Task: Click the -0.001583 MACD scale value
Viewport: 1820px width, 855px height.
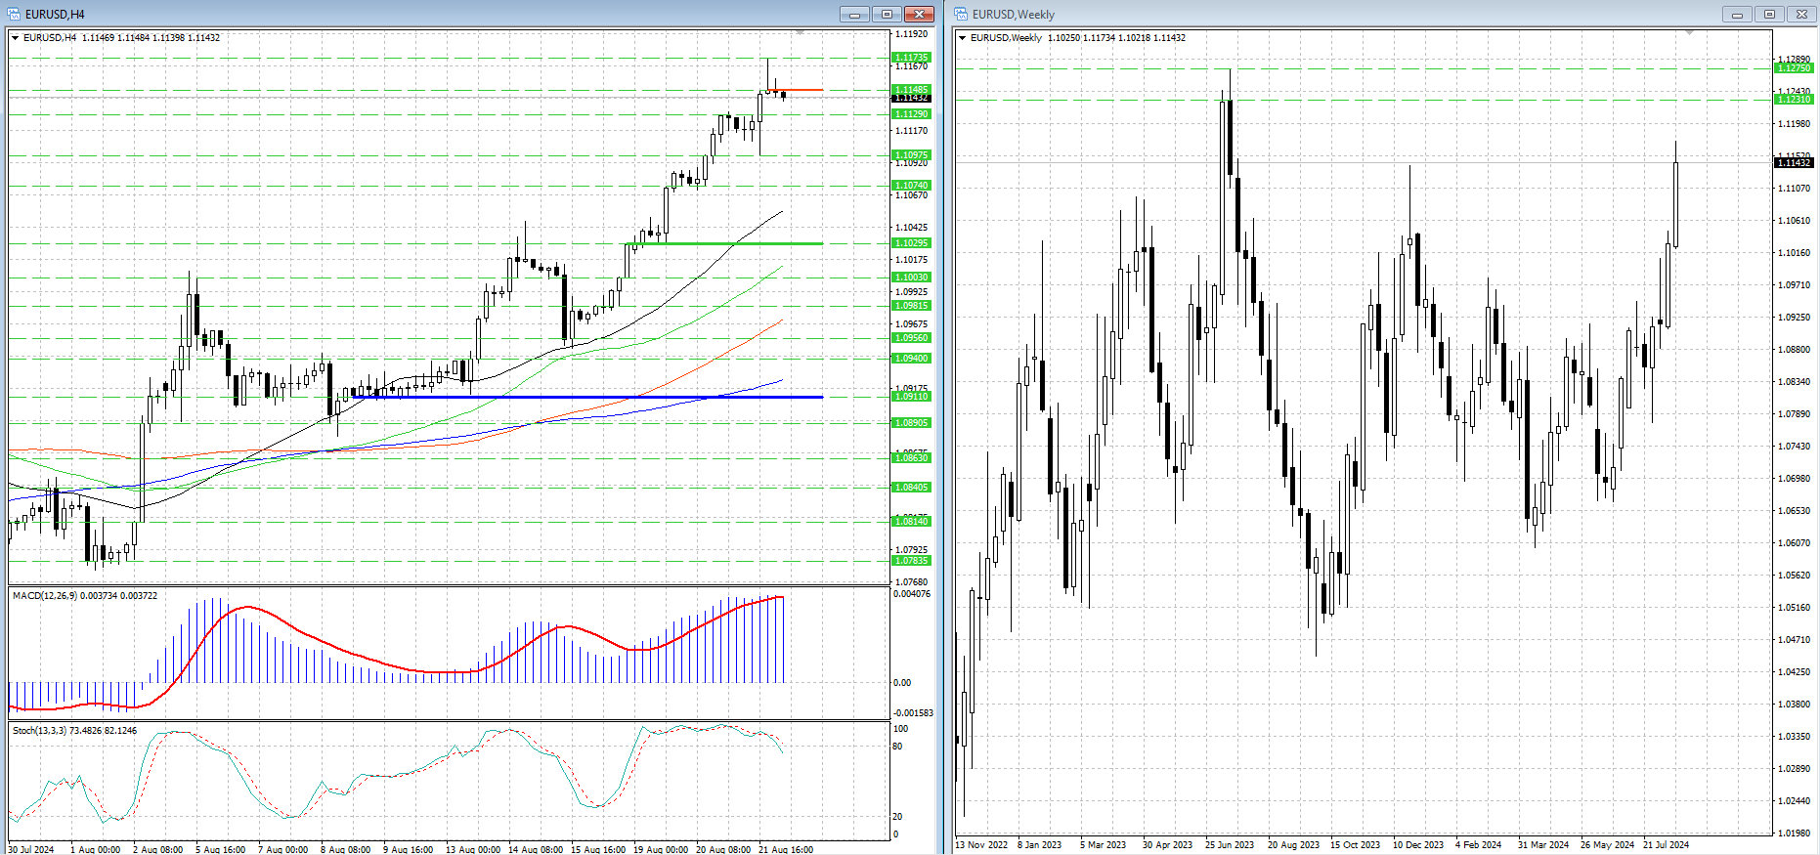Action: coord(912,713)
